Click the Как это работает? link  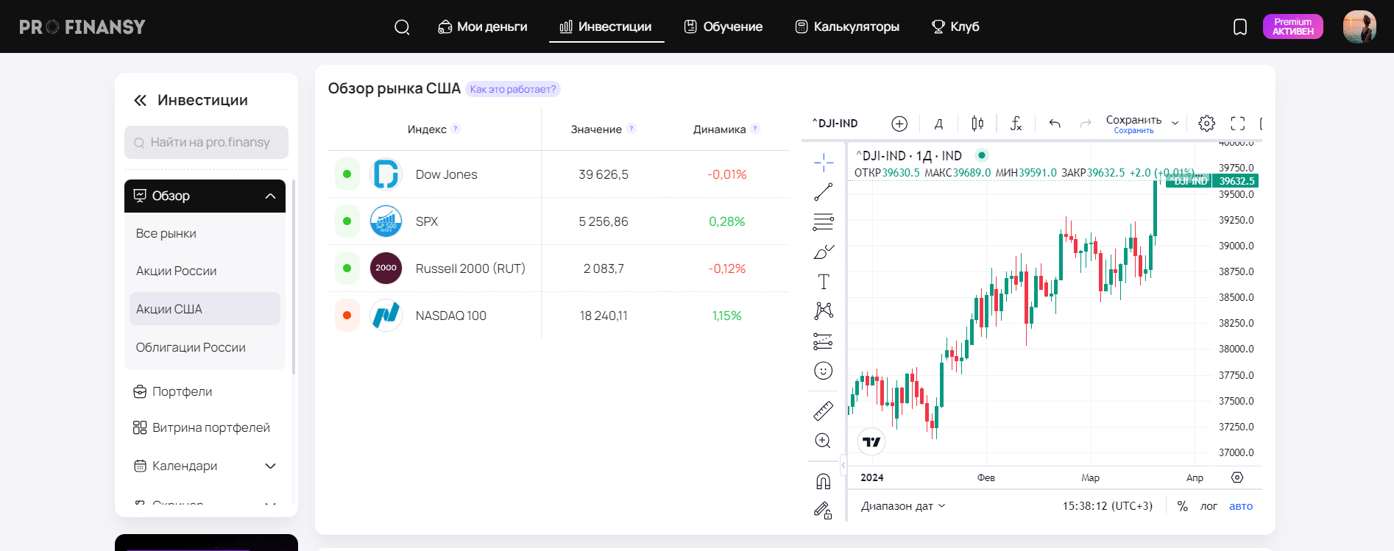pyautogui.click(x=513, y=89)
